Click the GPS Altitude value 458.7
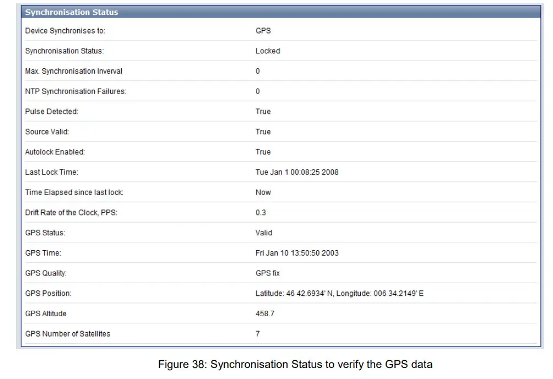This screenshot has height=379, width=553. pos(265,313)
